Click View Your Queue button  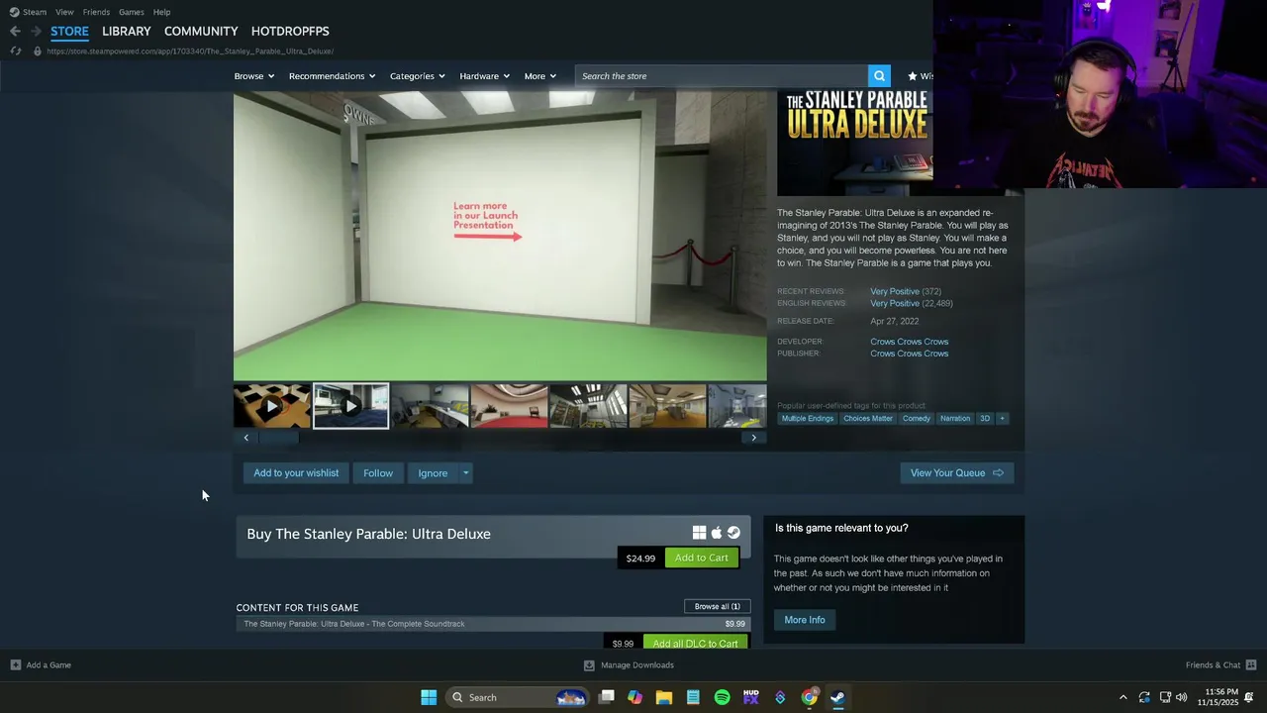(956, 473)
